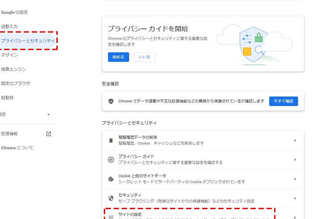Screen dimensions: 322x219
Task: Open Chrome について page
Action: pyautogui.click(x=17, y=148)
